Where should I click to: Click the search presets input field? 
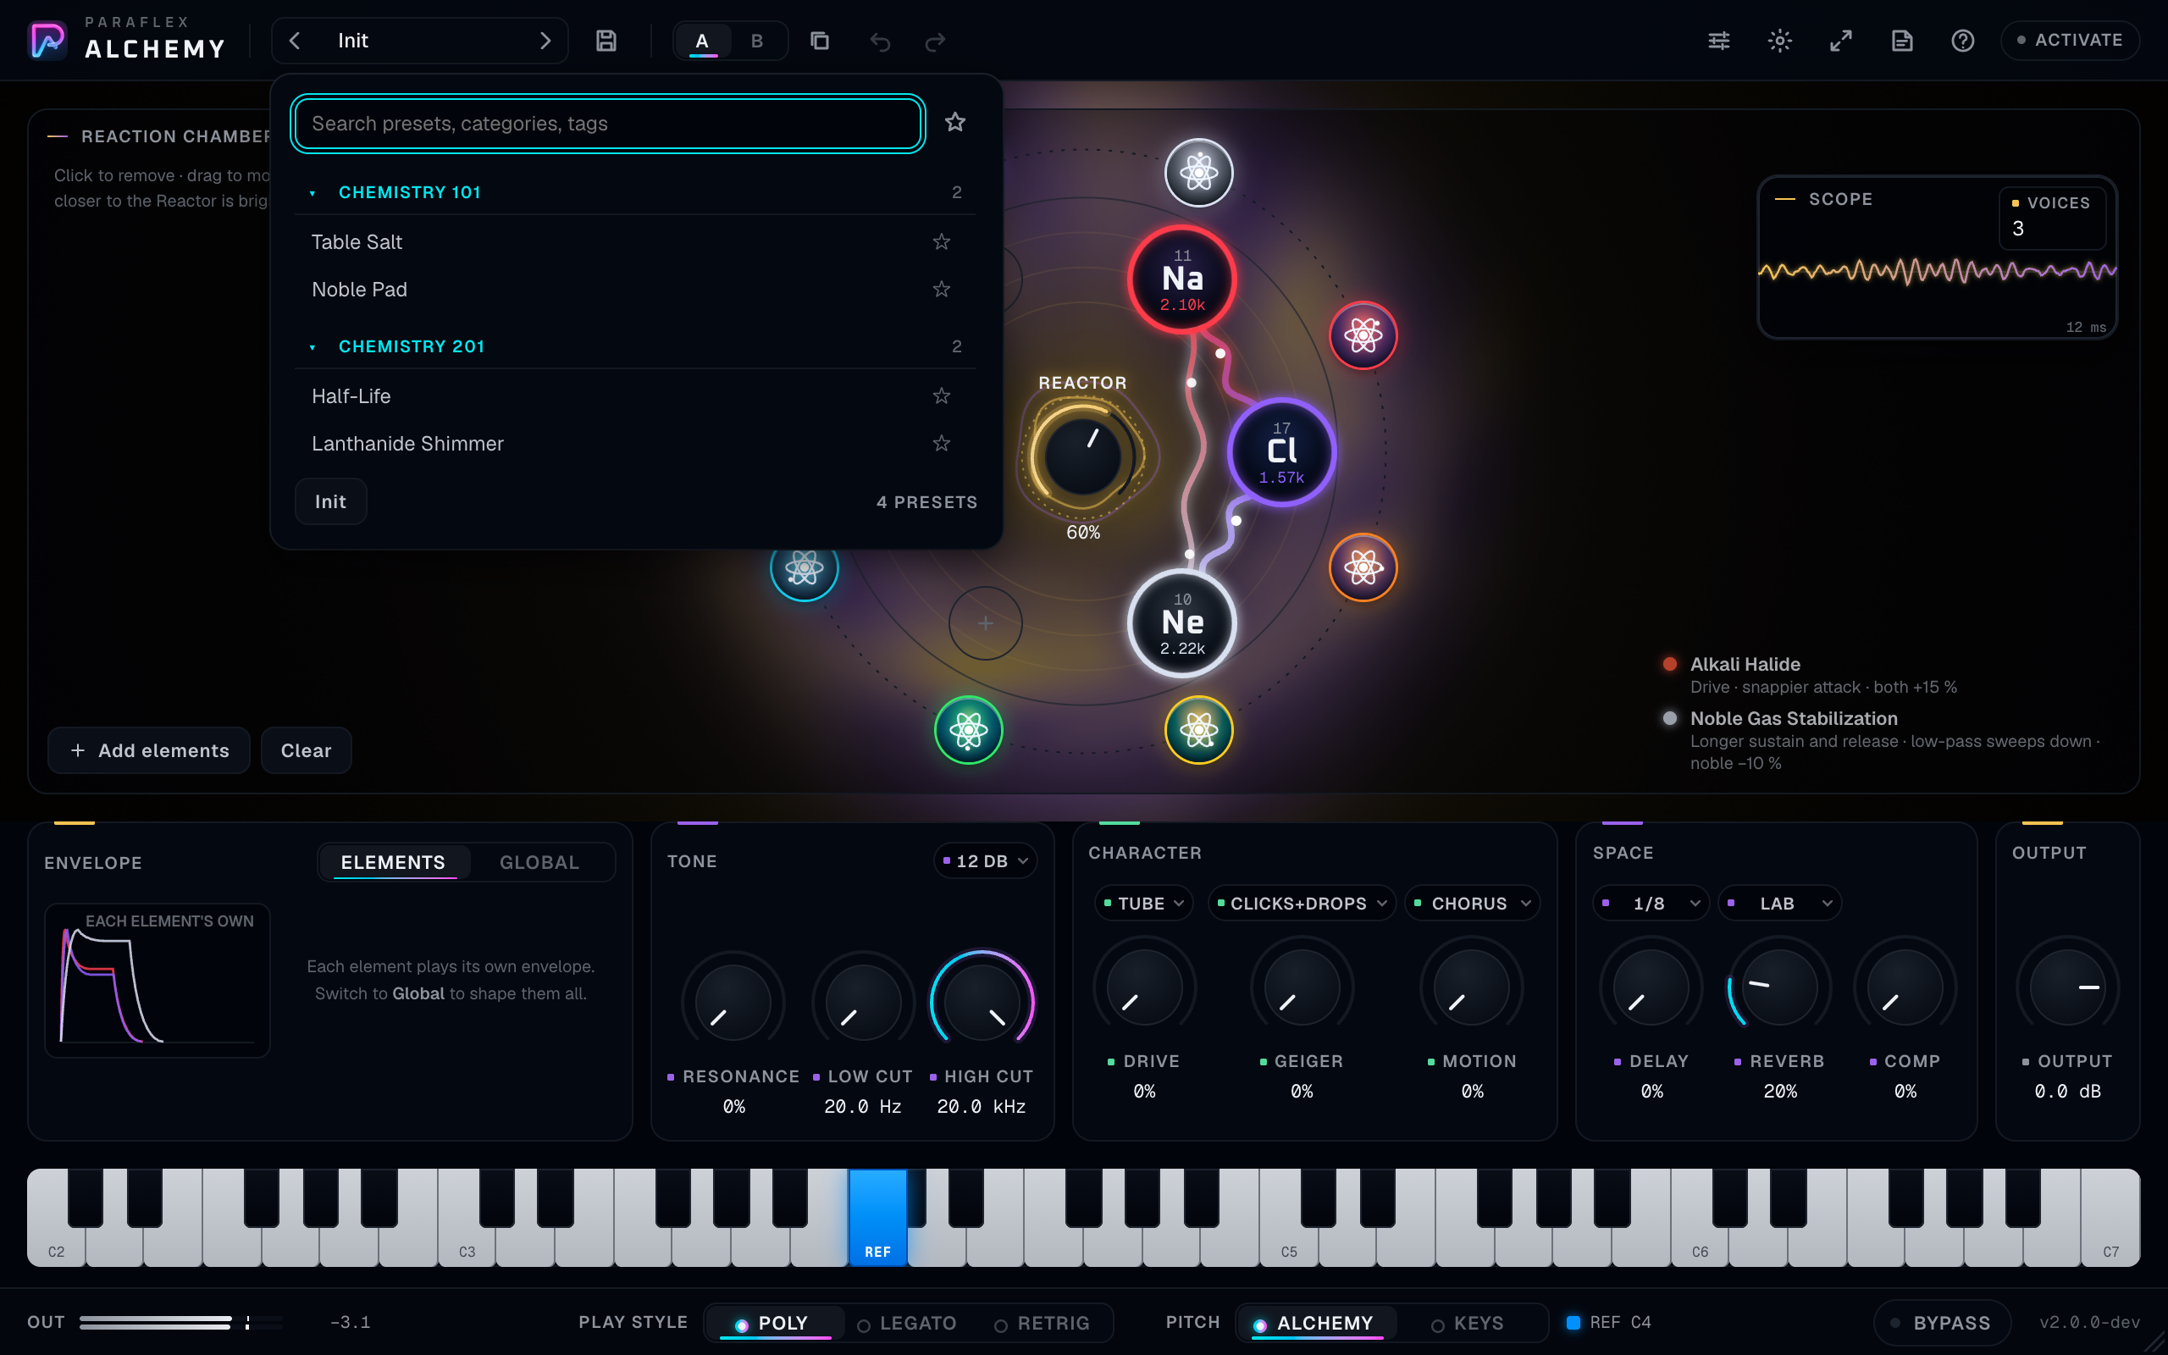click(608, 123)
